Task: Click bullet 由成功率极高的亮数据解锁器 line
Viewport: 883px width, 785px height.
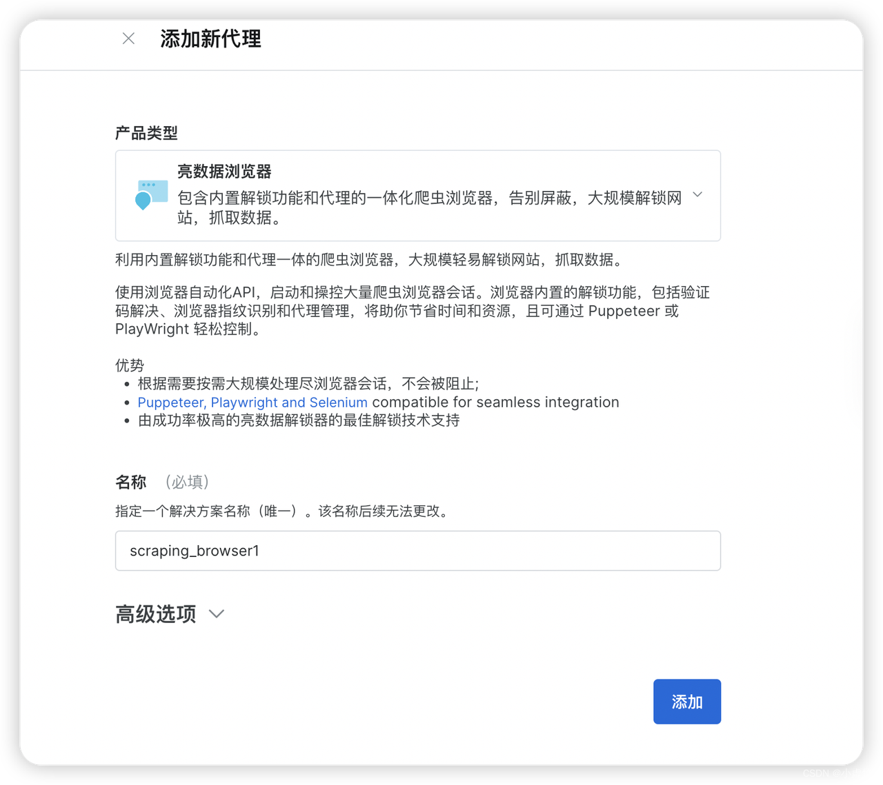Action: click(x=299, y=420)
